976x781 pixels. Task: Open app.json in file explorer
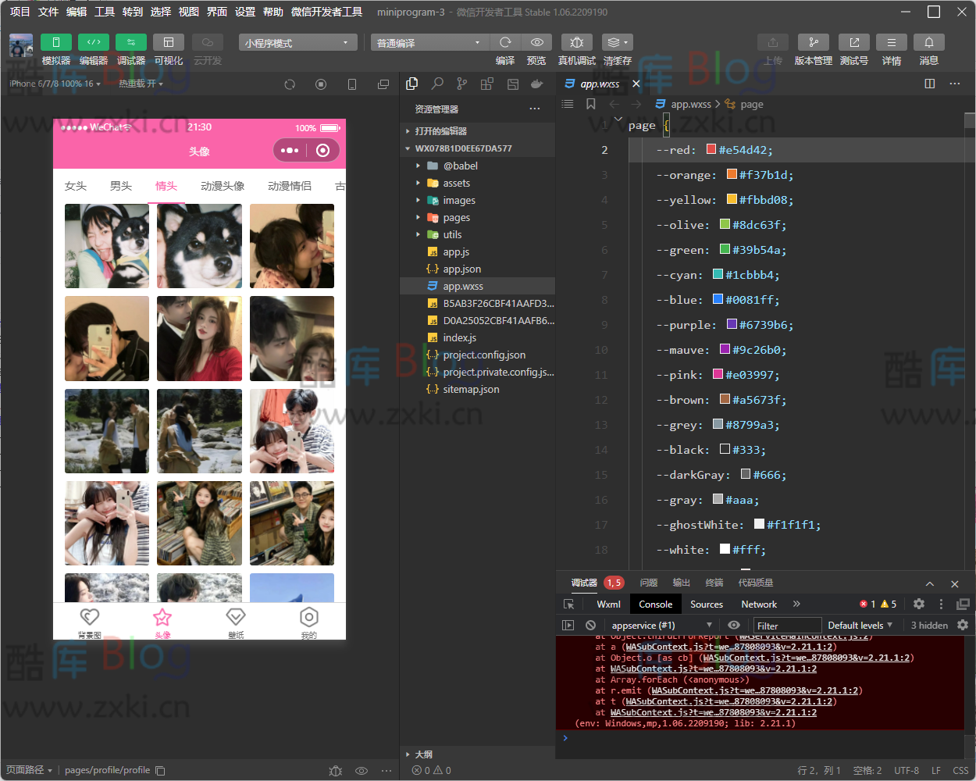pyautogui.click(x=461, y=269)
